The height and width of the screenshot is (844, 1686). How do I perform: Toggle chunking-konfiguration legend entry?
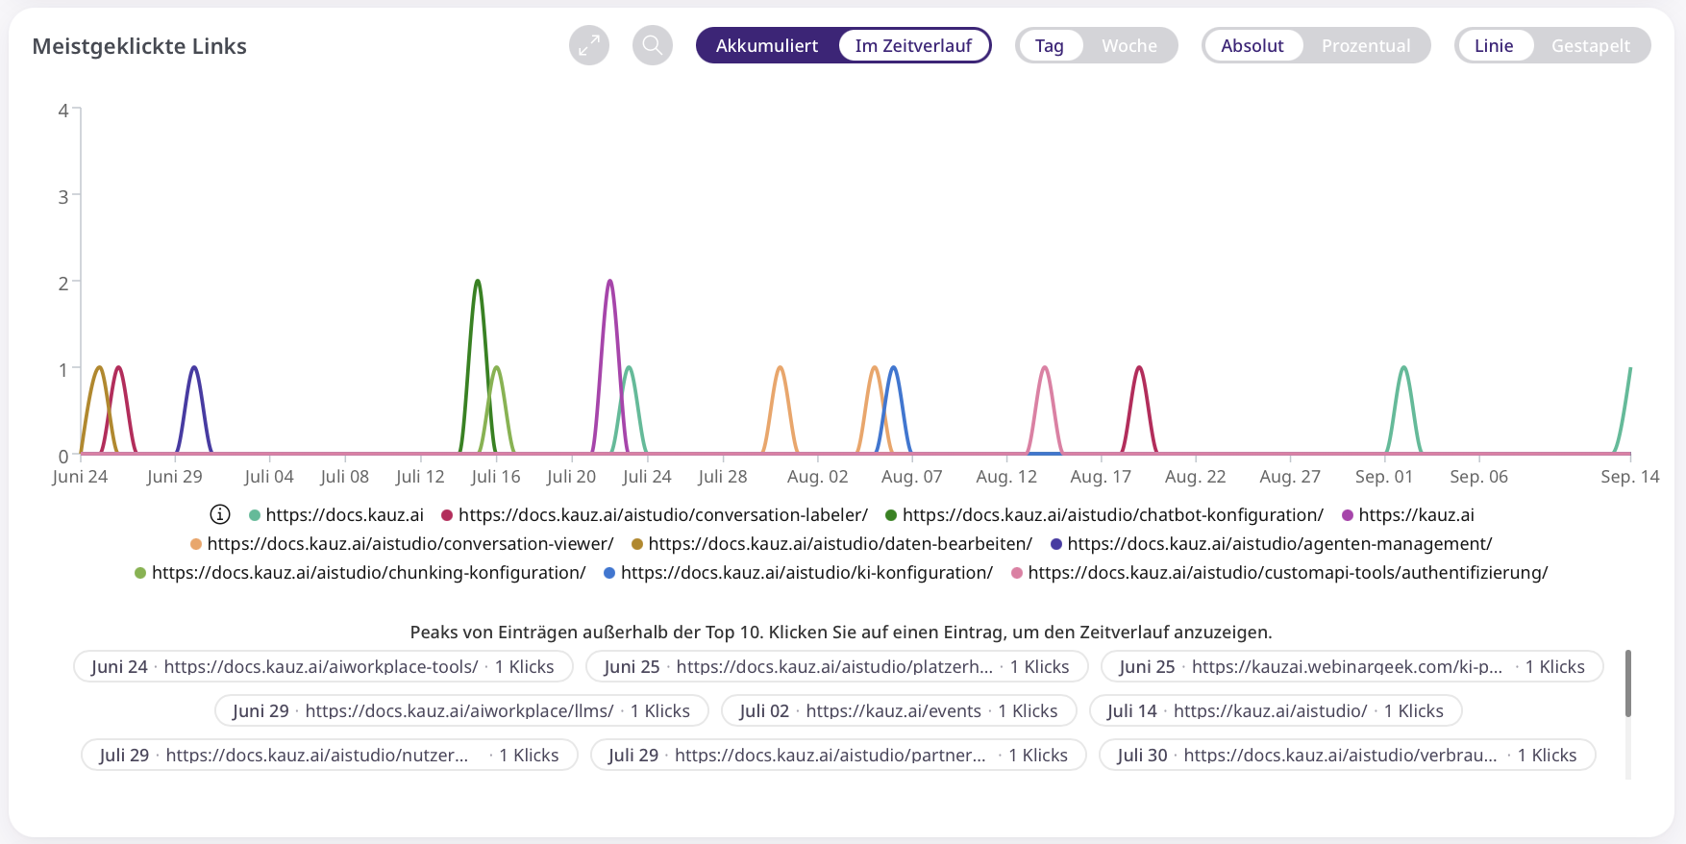tap(360, 573)
